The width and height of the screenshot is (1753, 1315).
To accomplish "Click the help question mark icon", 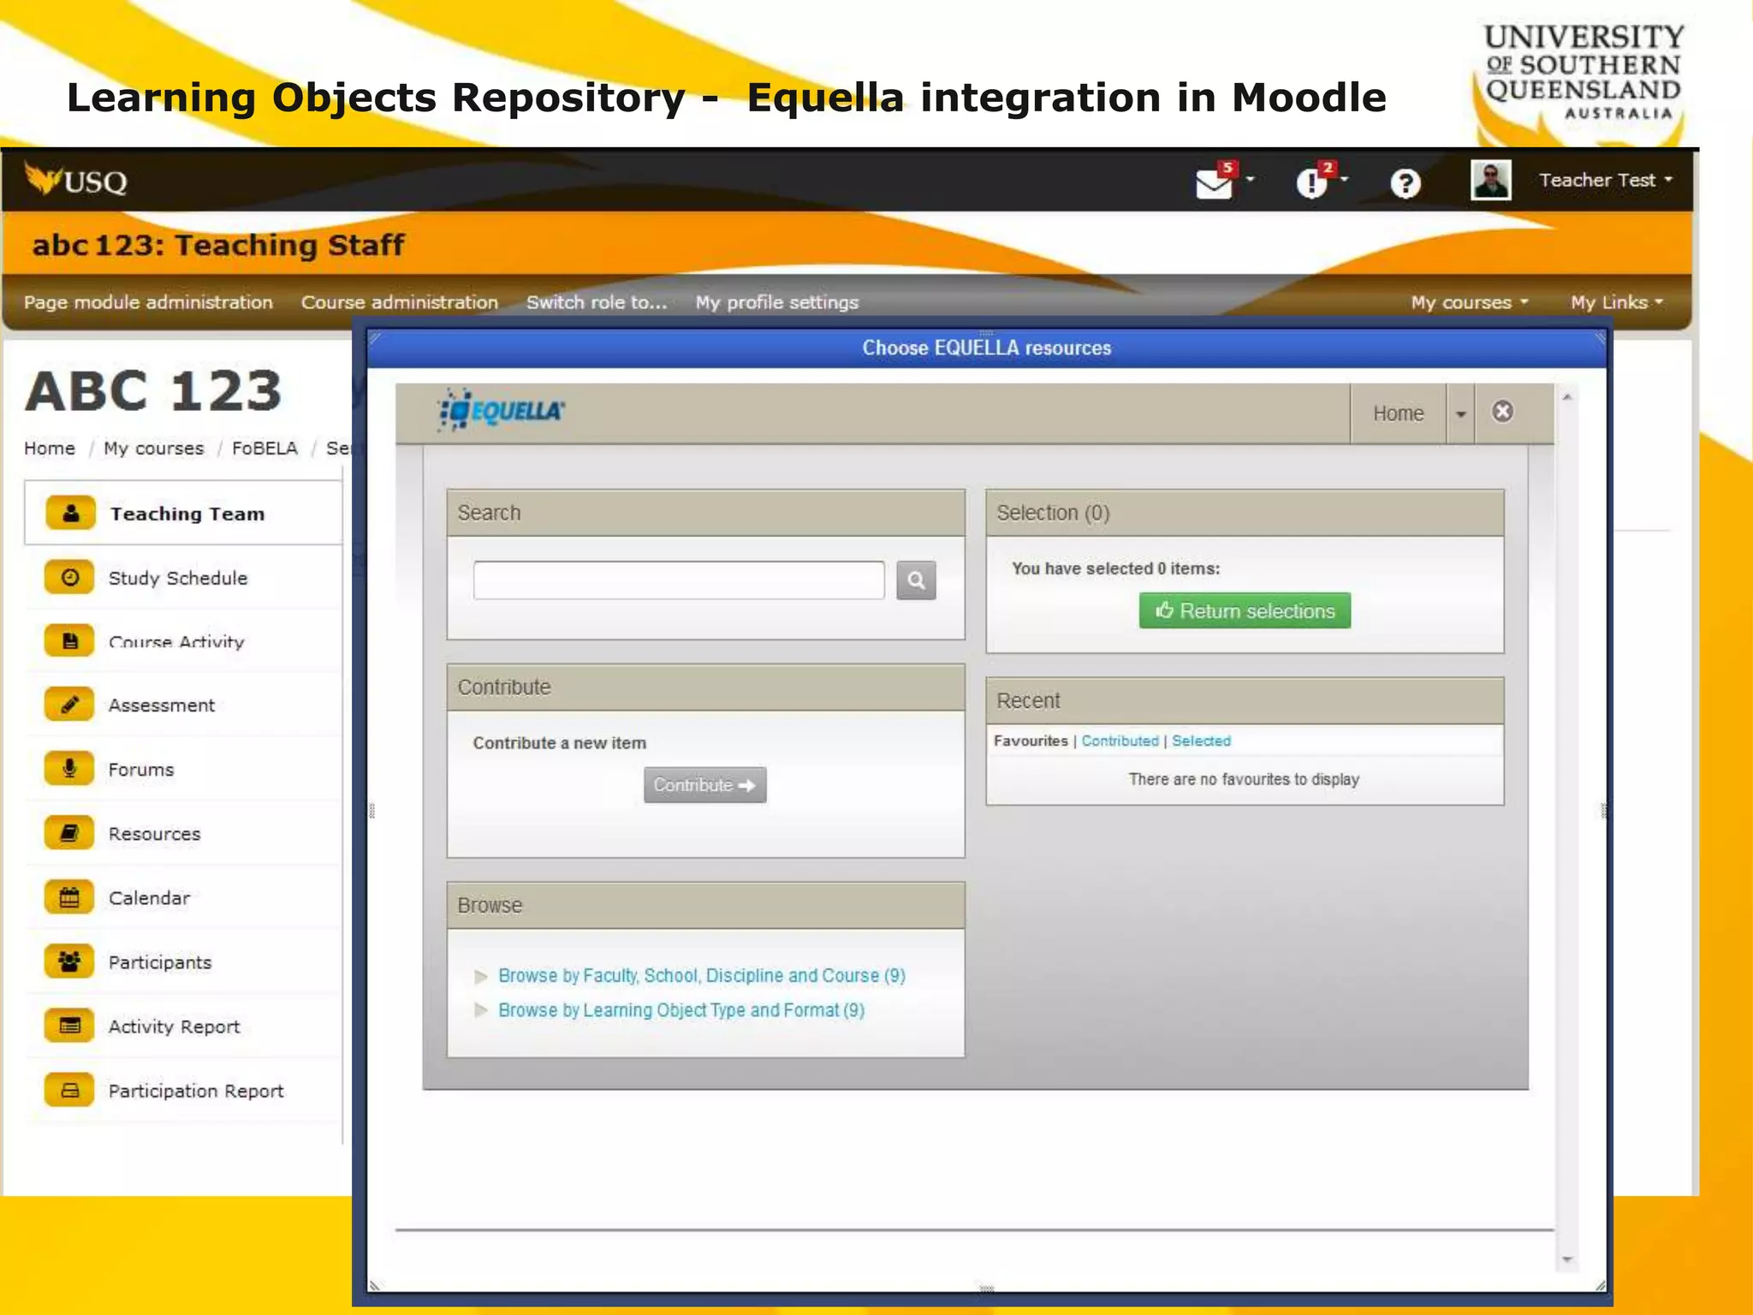I will pyautogui.click(x=1405, y=183).
